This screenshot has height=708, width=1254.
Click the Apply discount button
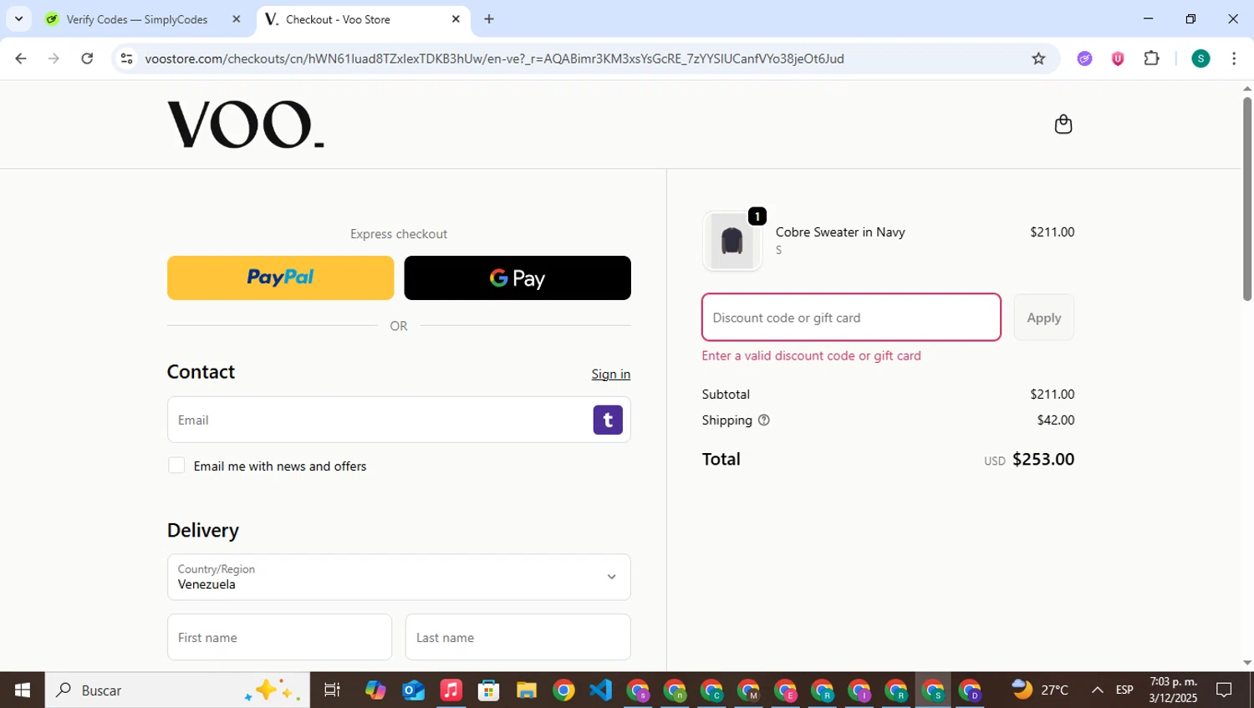click(x=1044, y=318)
